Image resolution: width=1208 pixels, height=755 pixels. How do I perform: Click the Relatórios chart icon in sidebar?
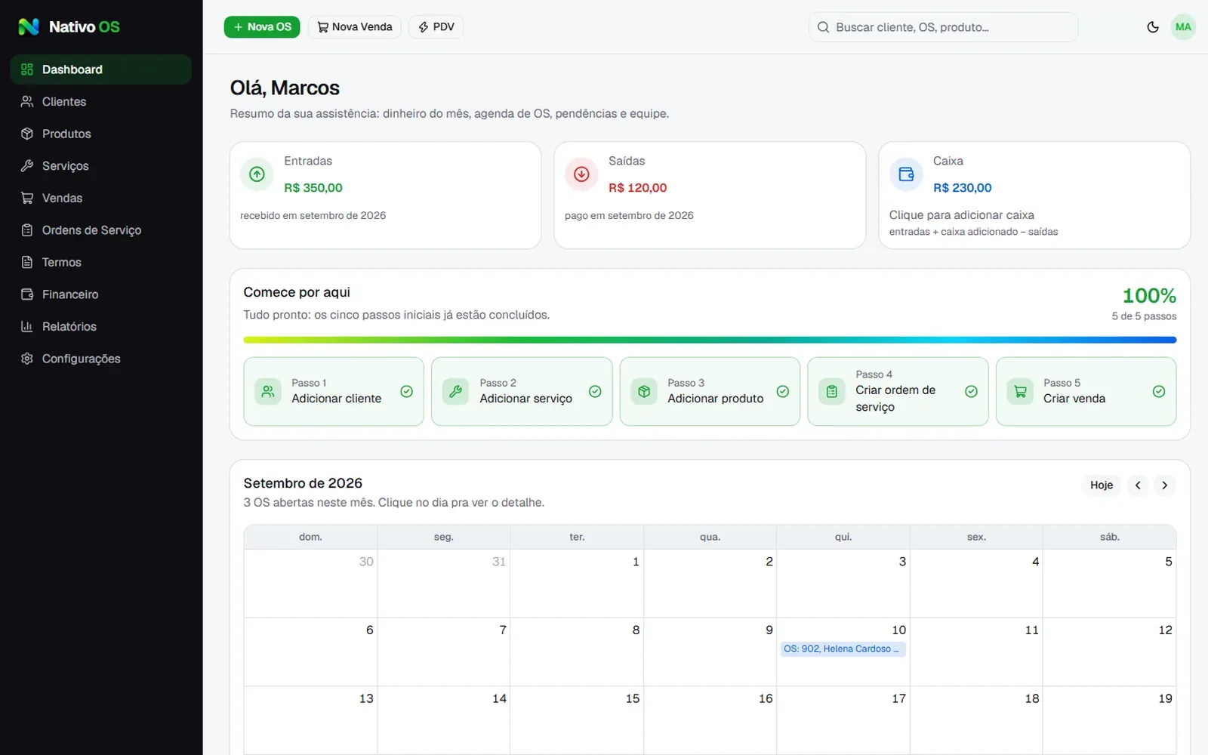click(x=27, y=326)
